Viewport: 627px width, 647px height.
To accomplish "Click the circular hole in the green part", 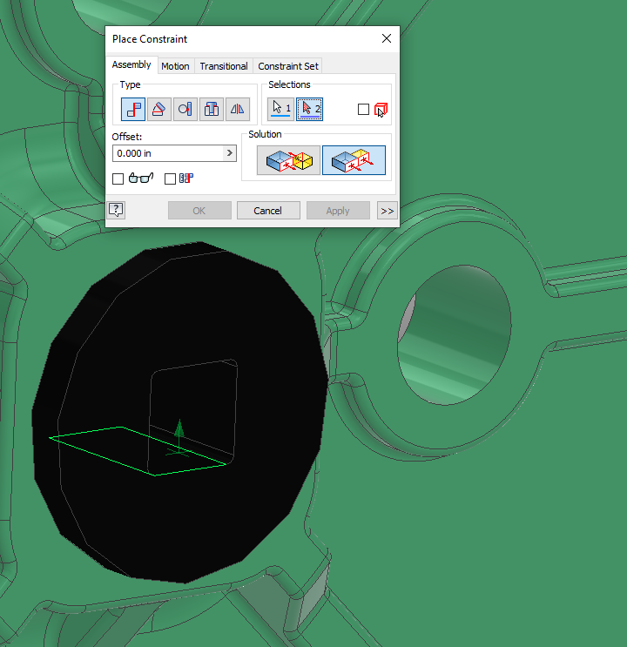I will tap(454, 335).
